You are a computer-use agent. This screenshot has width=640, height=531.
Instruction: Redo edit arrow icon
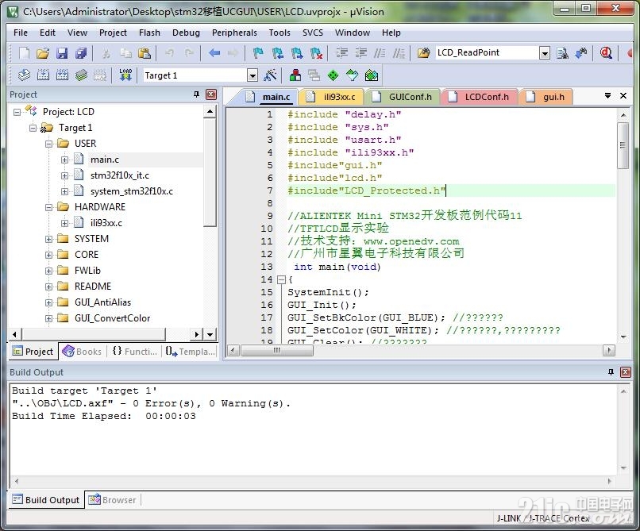tap(189, 52)
